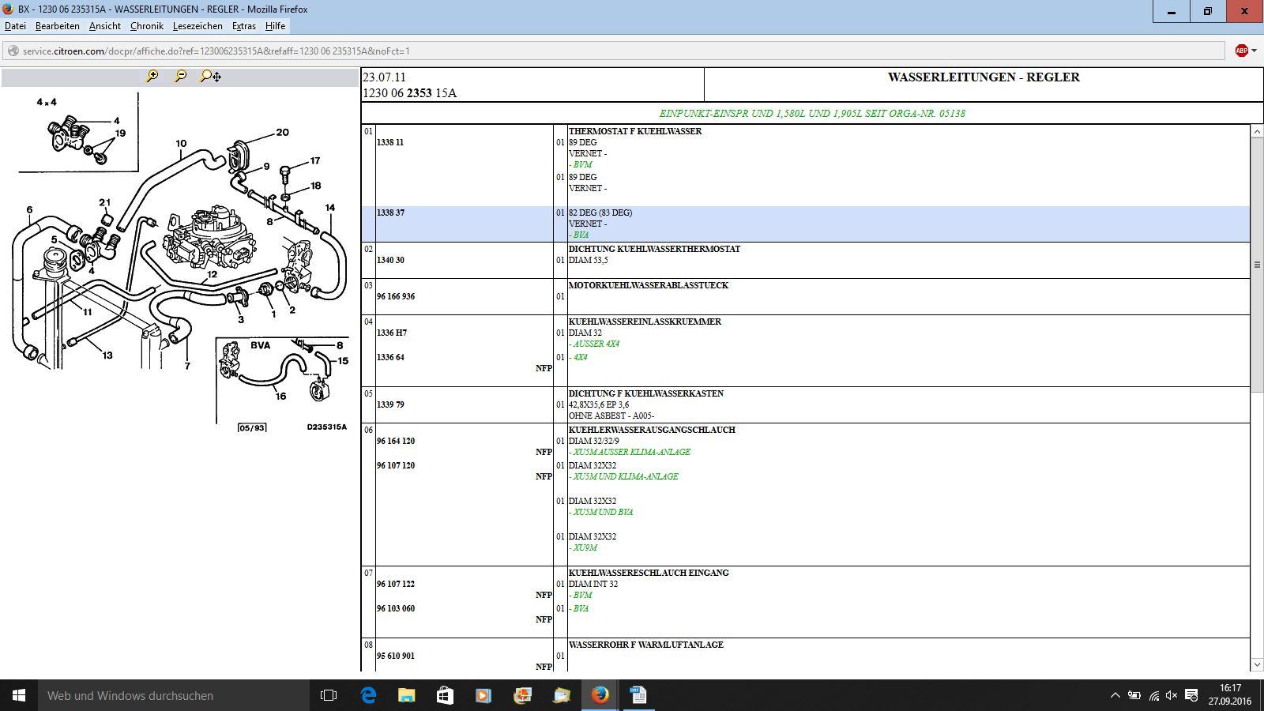1264x711 pixels.
Task: Open the Adblock Plus toolbar icon
Action: point(1242,51)
